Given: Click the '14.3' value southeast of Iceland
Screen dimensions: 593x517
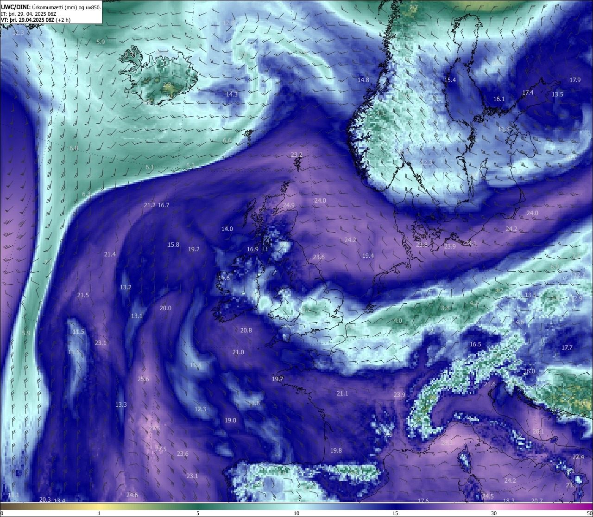Looking at the screenshot, I should pos(232,94).
